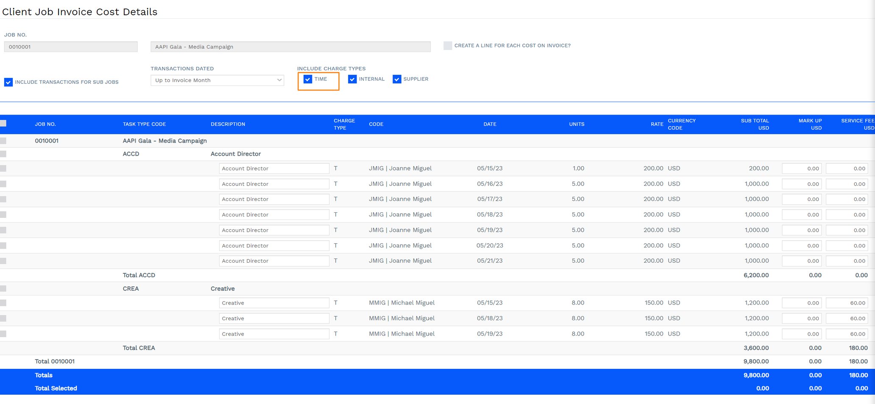Screen dimensions: 875x404
Task: Edit the Creative description dated 05/19/23
Action: 274,334
